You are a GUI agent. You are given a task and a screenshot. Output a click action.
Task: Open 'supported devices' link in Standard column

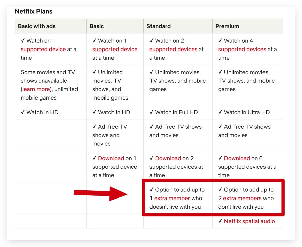click(173, 49)
